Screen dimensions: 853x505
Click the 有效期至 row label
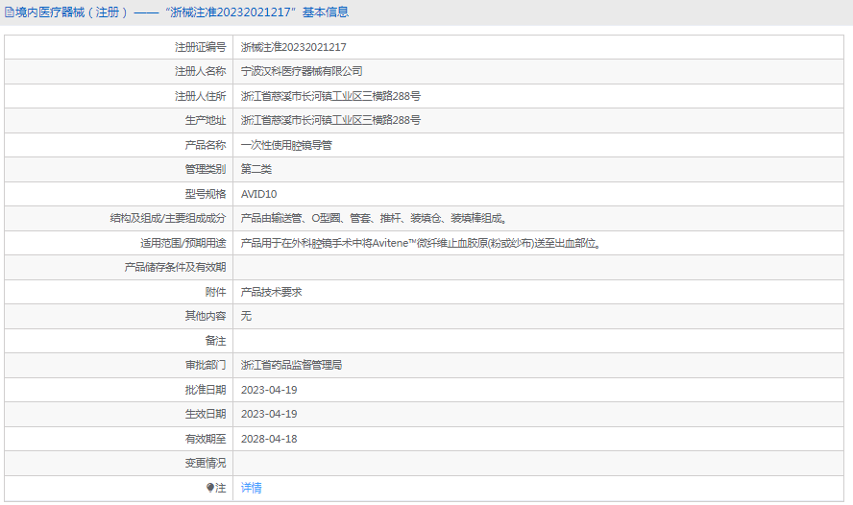coord(206,439)
